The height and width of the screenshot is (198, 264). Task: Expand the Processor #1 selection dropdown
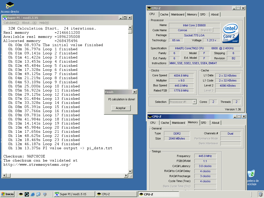(195, 102)
